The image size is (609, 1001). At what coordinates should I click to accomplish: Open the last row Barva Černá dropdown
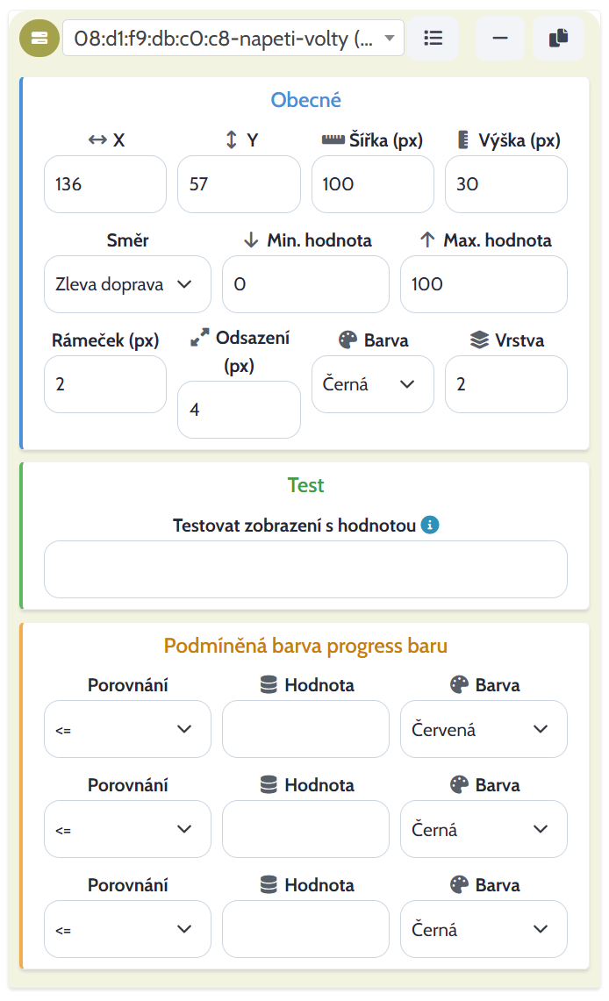tap(484, 929)
